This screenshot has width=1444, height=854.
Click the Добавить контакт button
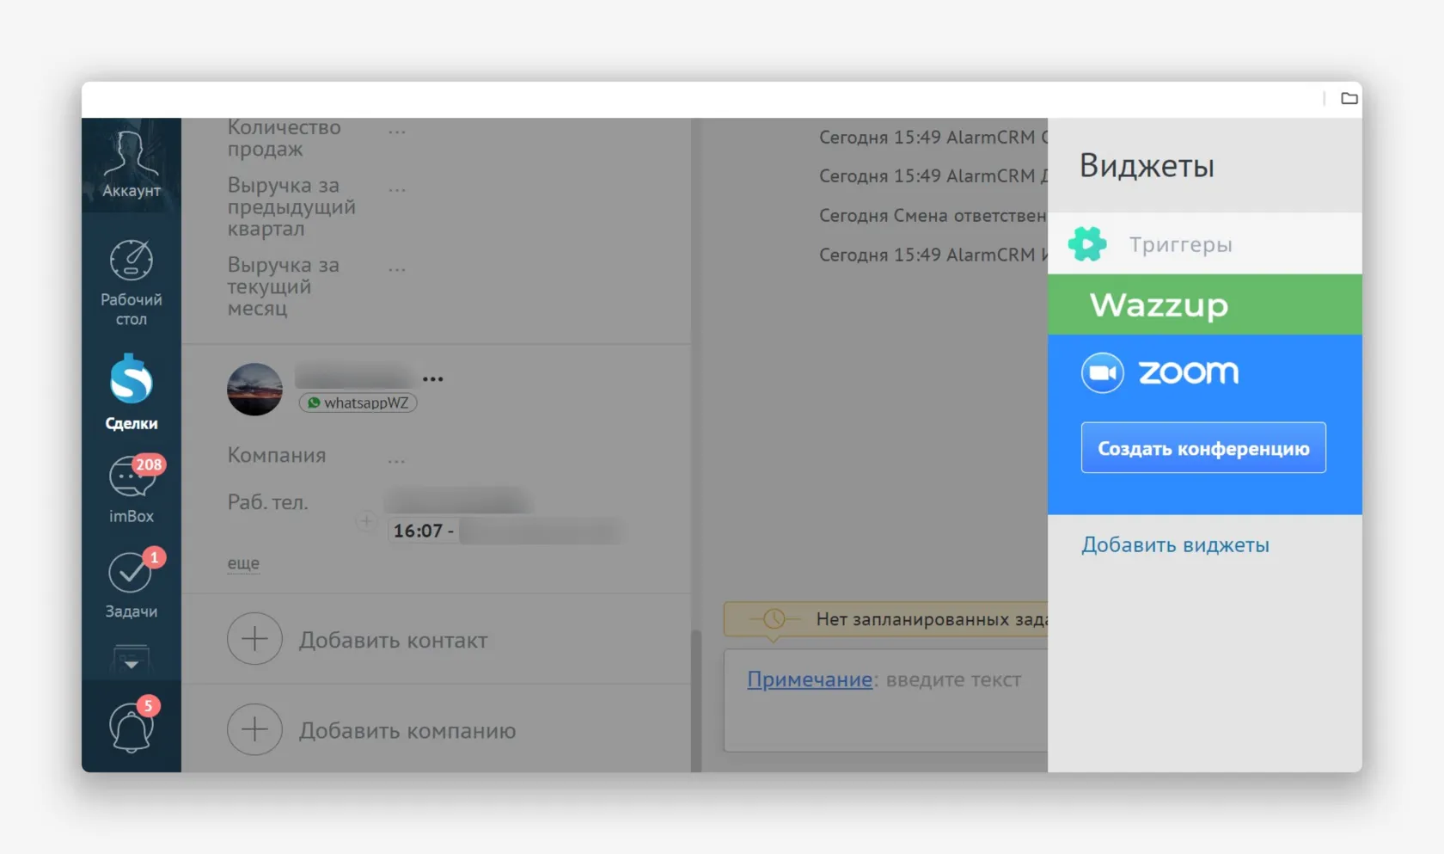pos(394,640)
